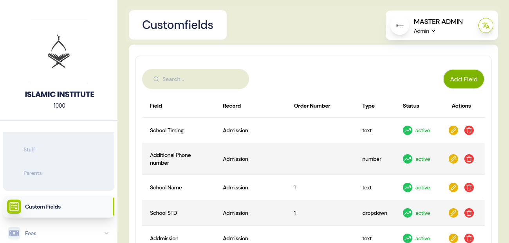Screen dimensions: 509x243
Task: Expand the Fees menu chevron
Action: [x=106, y=233]
